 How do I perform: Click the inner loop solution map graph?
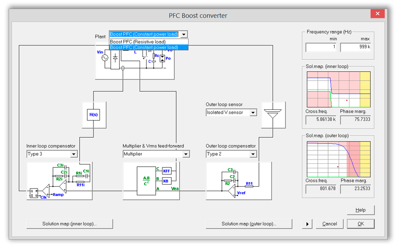point(338,89)
